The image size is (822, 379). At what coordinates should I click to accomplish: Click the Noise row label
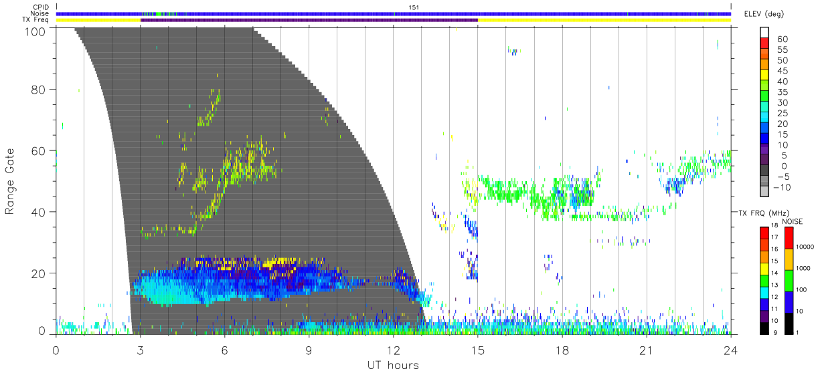coord(41,14)
